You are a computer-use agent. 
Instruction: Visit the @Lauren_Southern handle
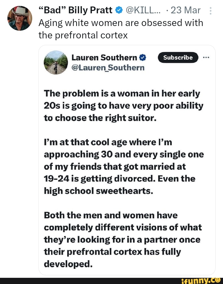coord(108,67)
